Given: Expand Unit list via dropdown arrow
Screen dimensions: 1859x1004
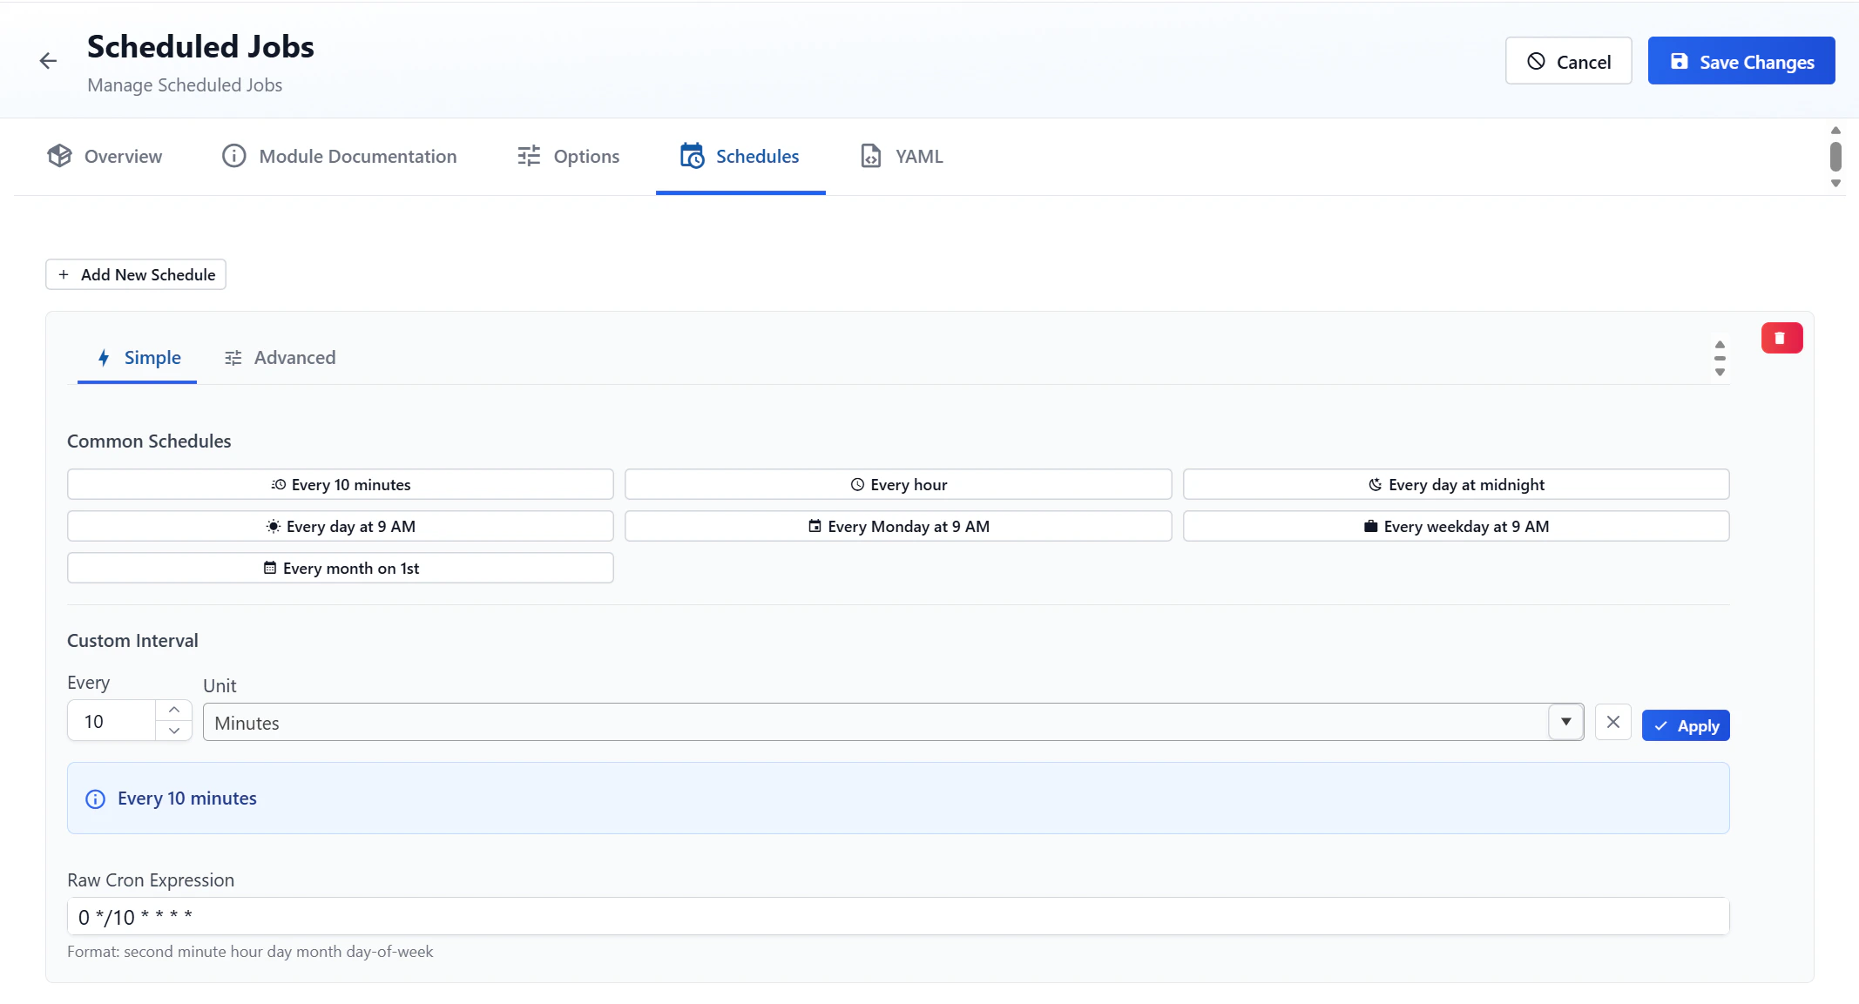Looking at the screenshot, I should point(1565,722).
